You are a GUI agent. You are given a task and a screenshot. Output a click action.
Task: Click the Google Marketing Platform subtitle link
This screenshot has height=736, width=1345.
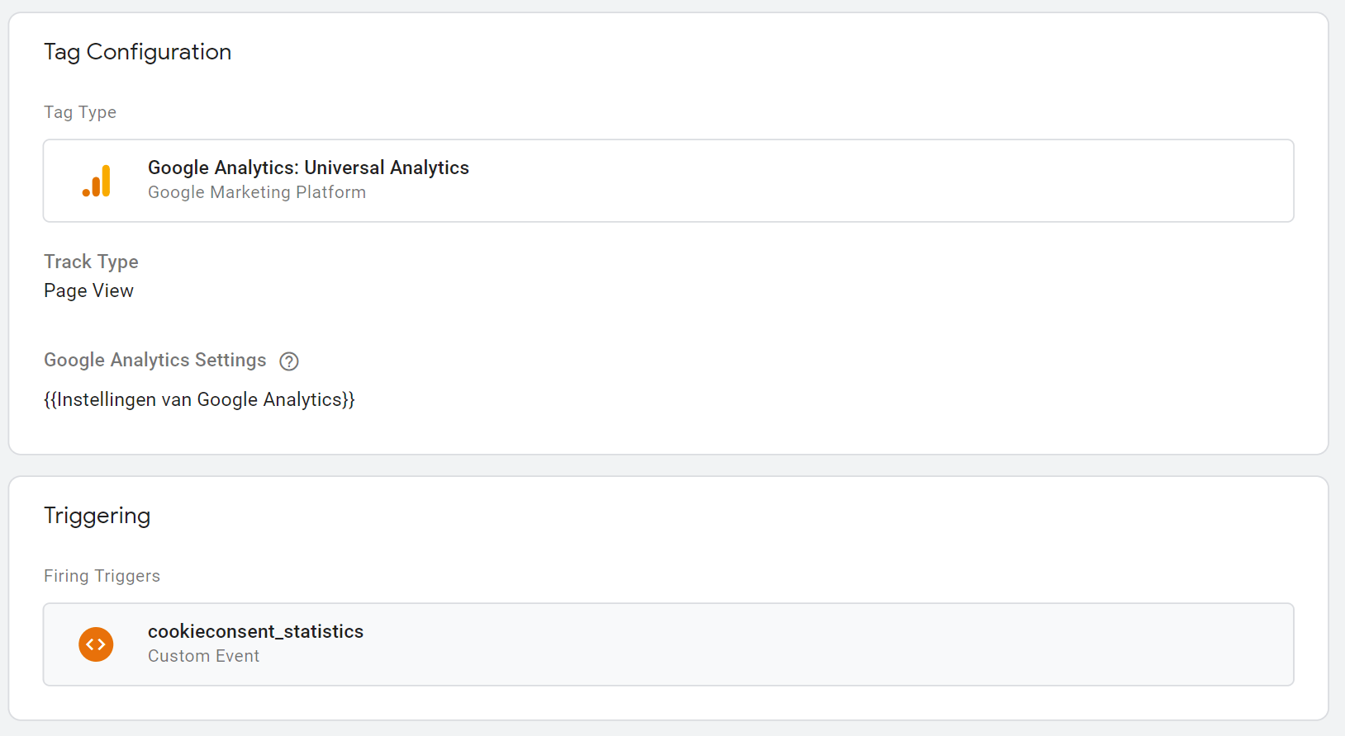257,192
